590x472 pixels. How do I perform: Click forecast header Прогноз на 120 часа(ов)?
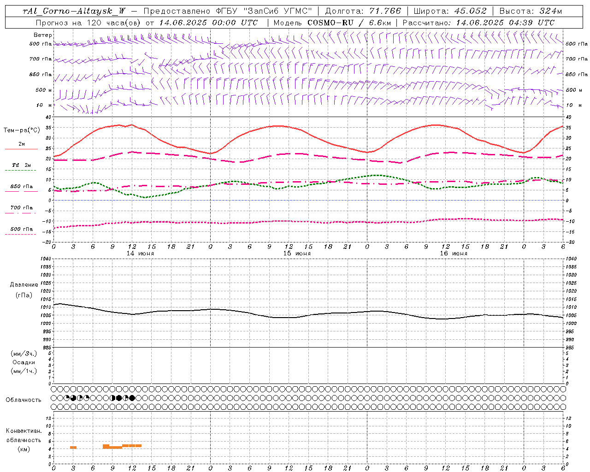coord(88,23)
